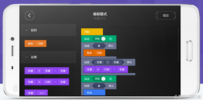Click first 变量 in canvas purple block
Screen dimensions: 203x100
90,69
